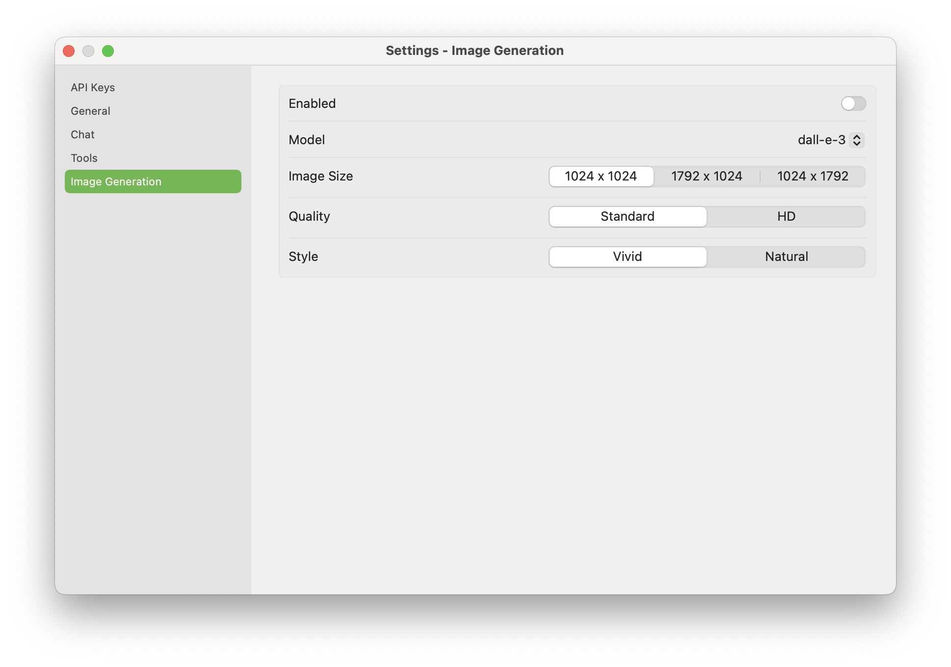The image size is (951, 667).
Task: Open the Tools settings section
Action: pos(84,158)
